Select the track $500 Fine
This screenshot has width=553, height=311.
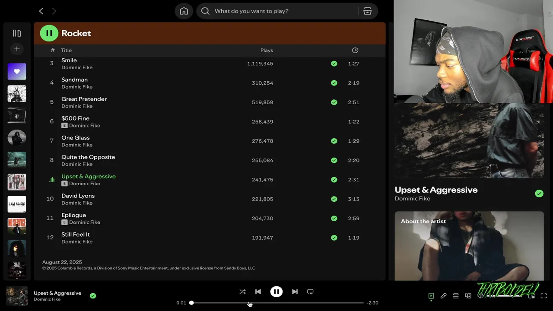[x=75, y=118]
